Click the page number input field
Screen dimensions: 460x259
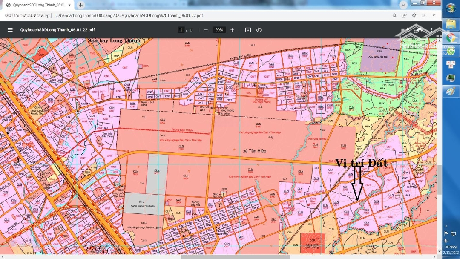(181, 30)
